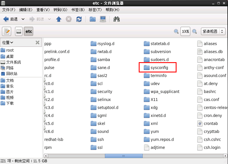Image resolution: width=228 pixels, height=164 pixels.
Task: Select the profile.d entry
Action: (x=52, y=60)
